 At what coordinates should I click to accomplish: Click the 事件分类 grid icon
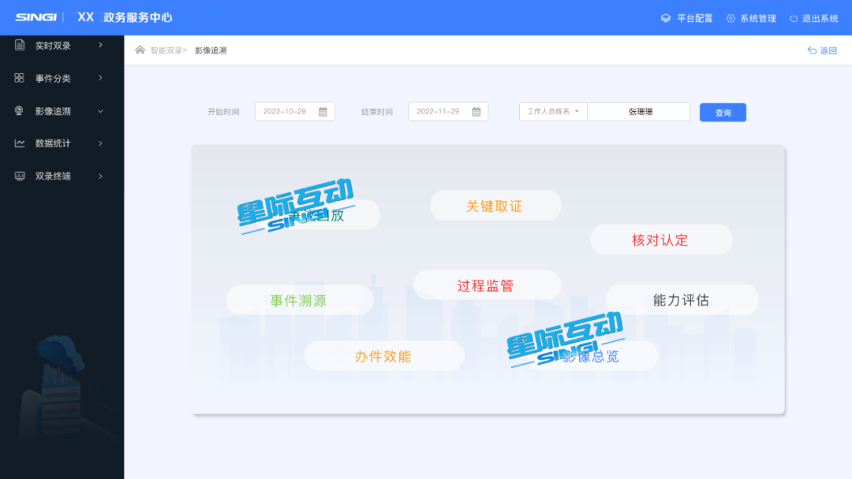tap(20, 78)
